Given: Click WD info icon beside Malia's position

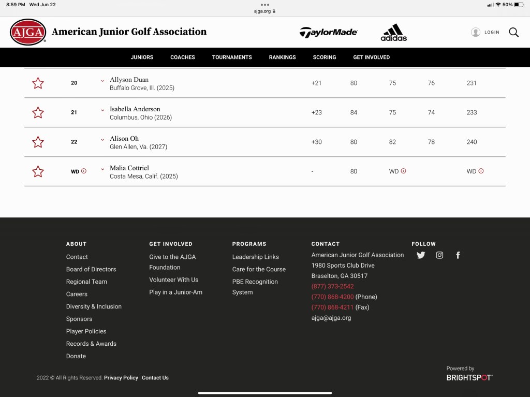Looking at the screenshot, I should click(84, 171).
